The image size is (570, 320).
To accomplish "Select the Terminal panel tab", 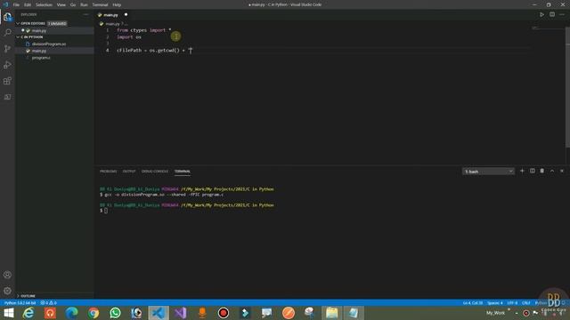I will coord(182,172).
